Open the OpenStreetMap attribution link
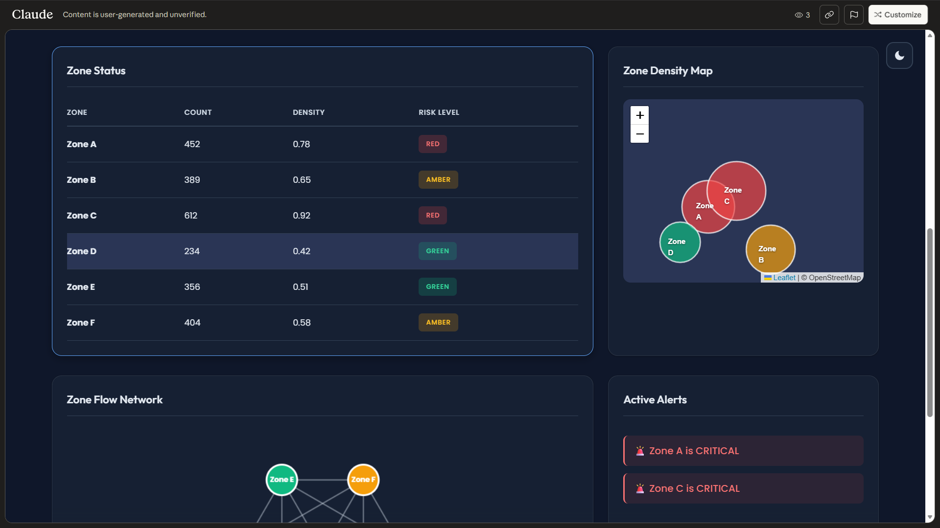The height and width of the screenshot is (528, 940). pyautogui.click(x=834, y=278)
